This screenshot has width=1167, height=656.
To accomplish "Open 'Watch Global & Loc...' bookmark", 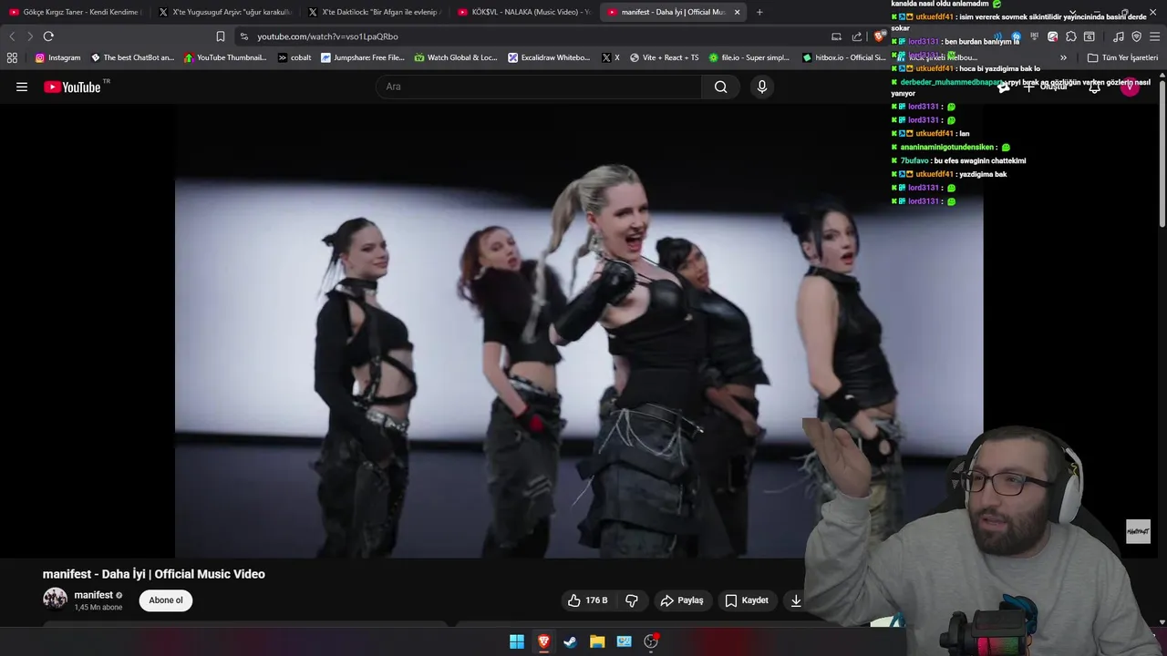I will 456,57.
